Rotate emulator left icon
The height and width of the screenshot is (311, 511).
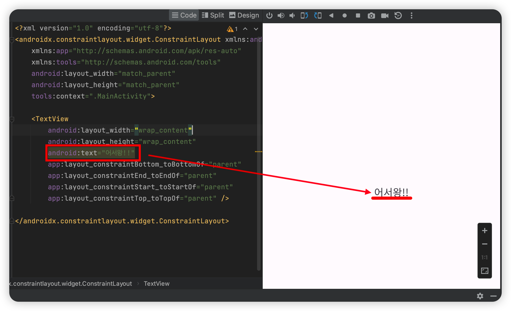pyautogui.click(x=304, y=15)
